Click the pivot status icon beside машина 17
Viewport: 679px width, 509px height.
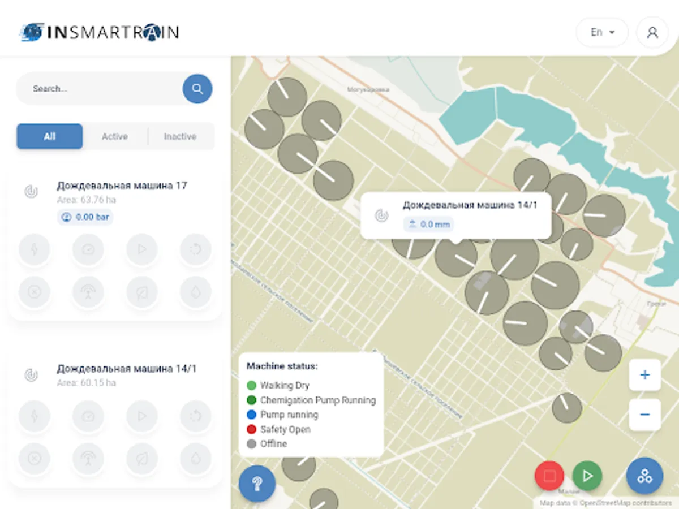[31, 191]
